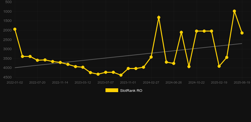The image size is (251, 122).
Task: Click the y-axis value 2500
Action: 7,40
